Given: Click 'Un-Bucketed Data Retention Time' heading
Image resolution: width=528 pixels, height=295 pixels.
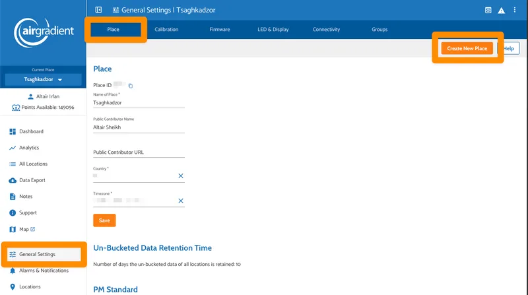Looking at the screenshot, I should pyautogui.click(x=152, y=248).
